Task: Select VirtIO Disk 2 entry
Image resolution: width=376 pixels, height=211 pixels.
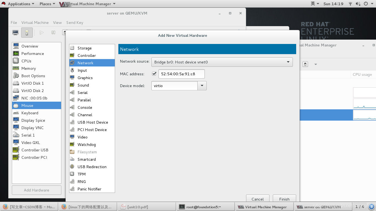Action: (x=37, y=91)
